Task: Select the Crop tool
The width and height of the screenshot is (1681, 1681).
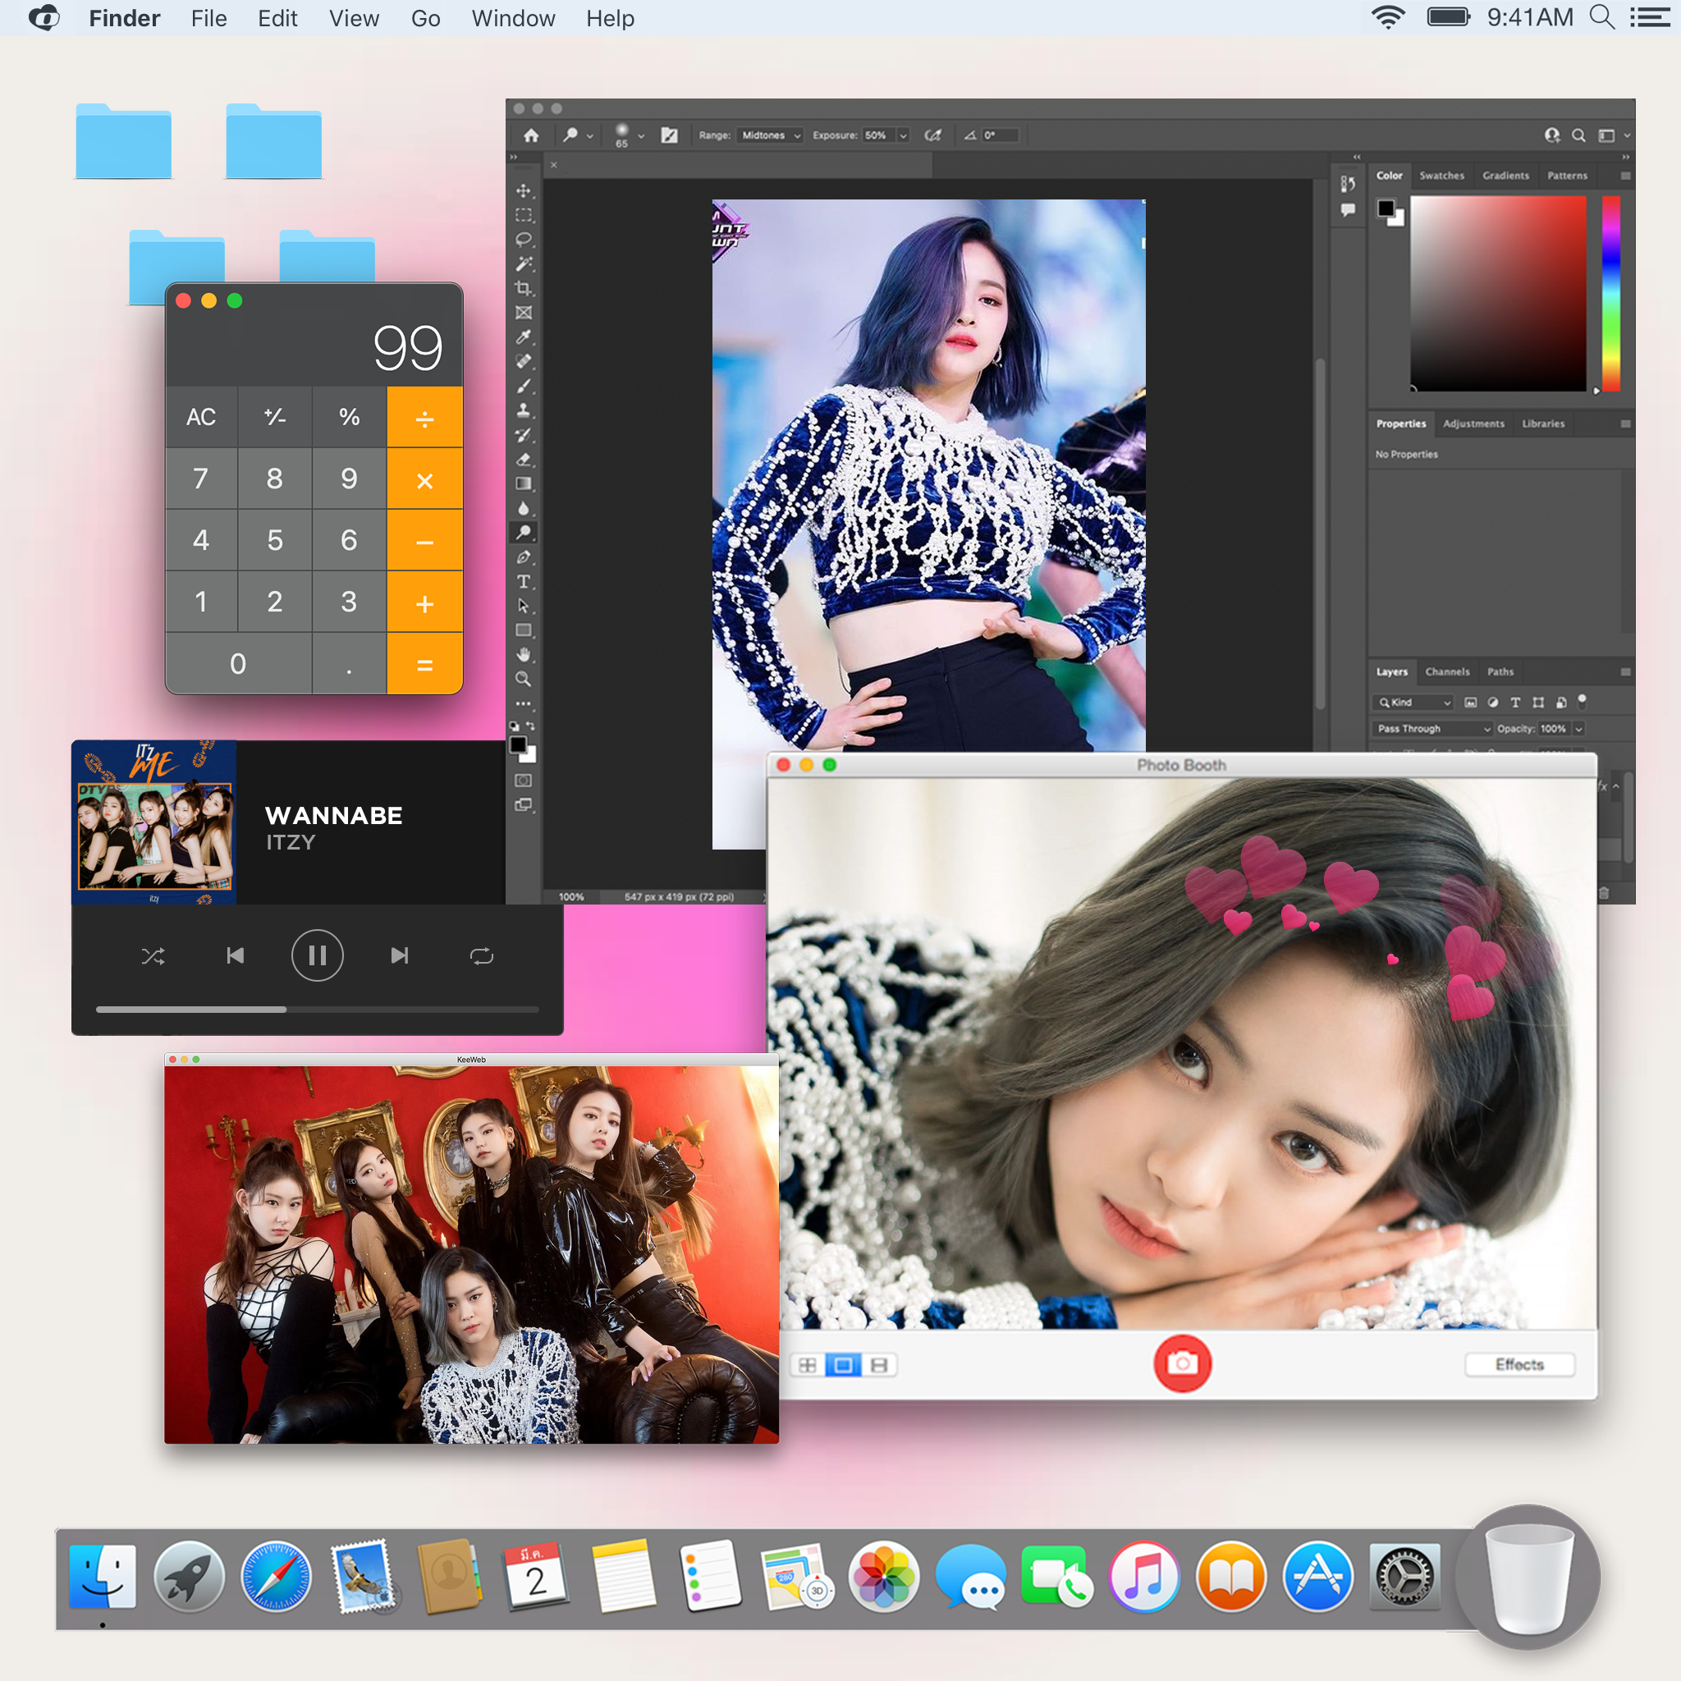Action: tap(523, 288)
